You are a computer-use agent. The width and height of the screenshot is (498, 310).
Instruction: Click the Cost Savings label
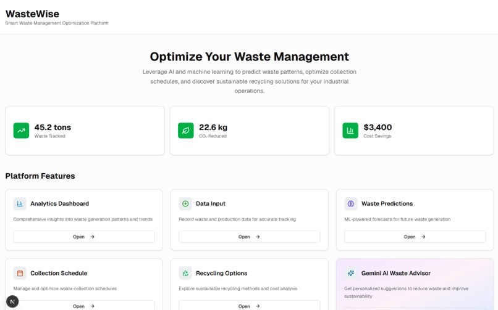[378, 136]
